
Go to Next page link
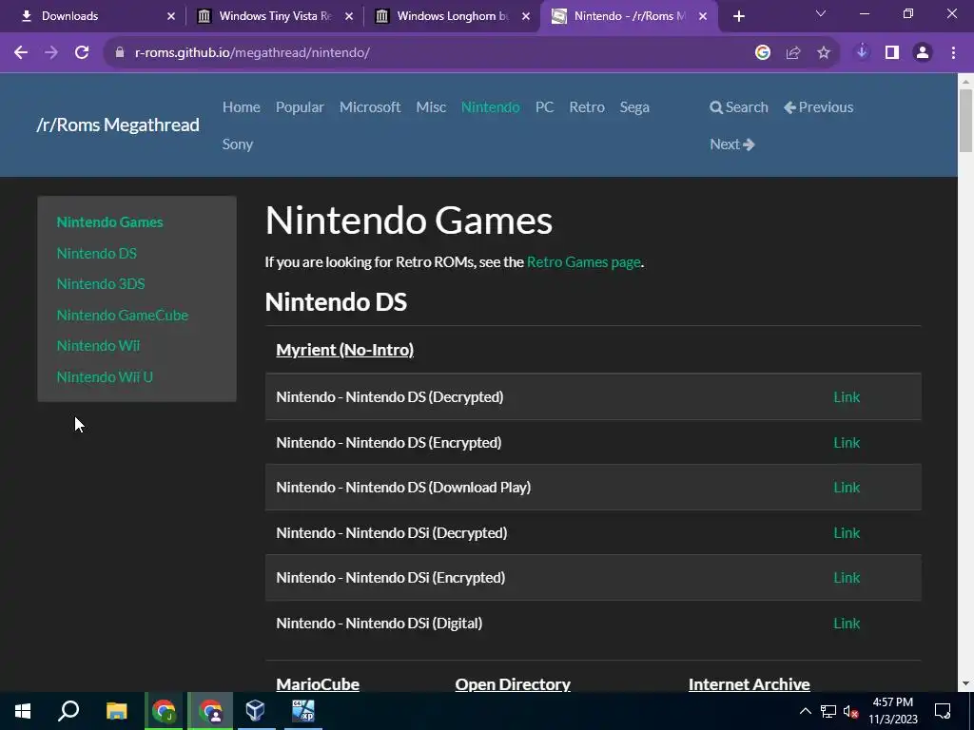coord(731,144)
